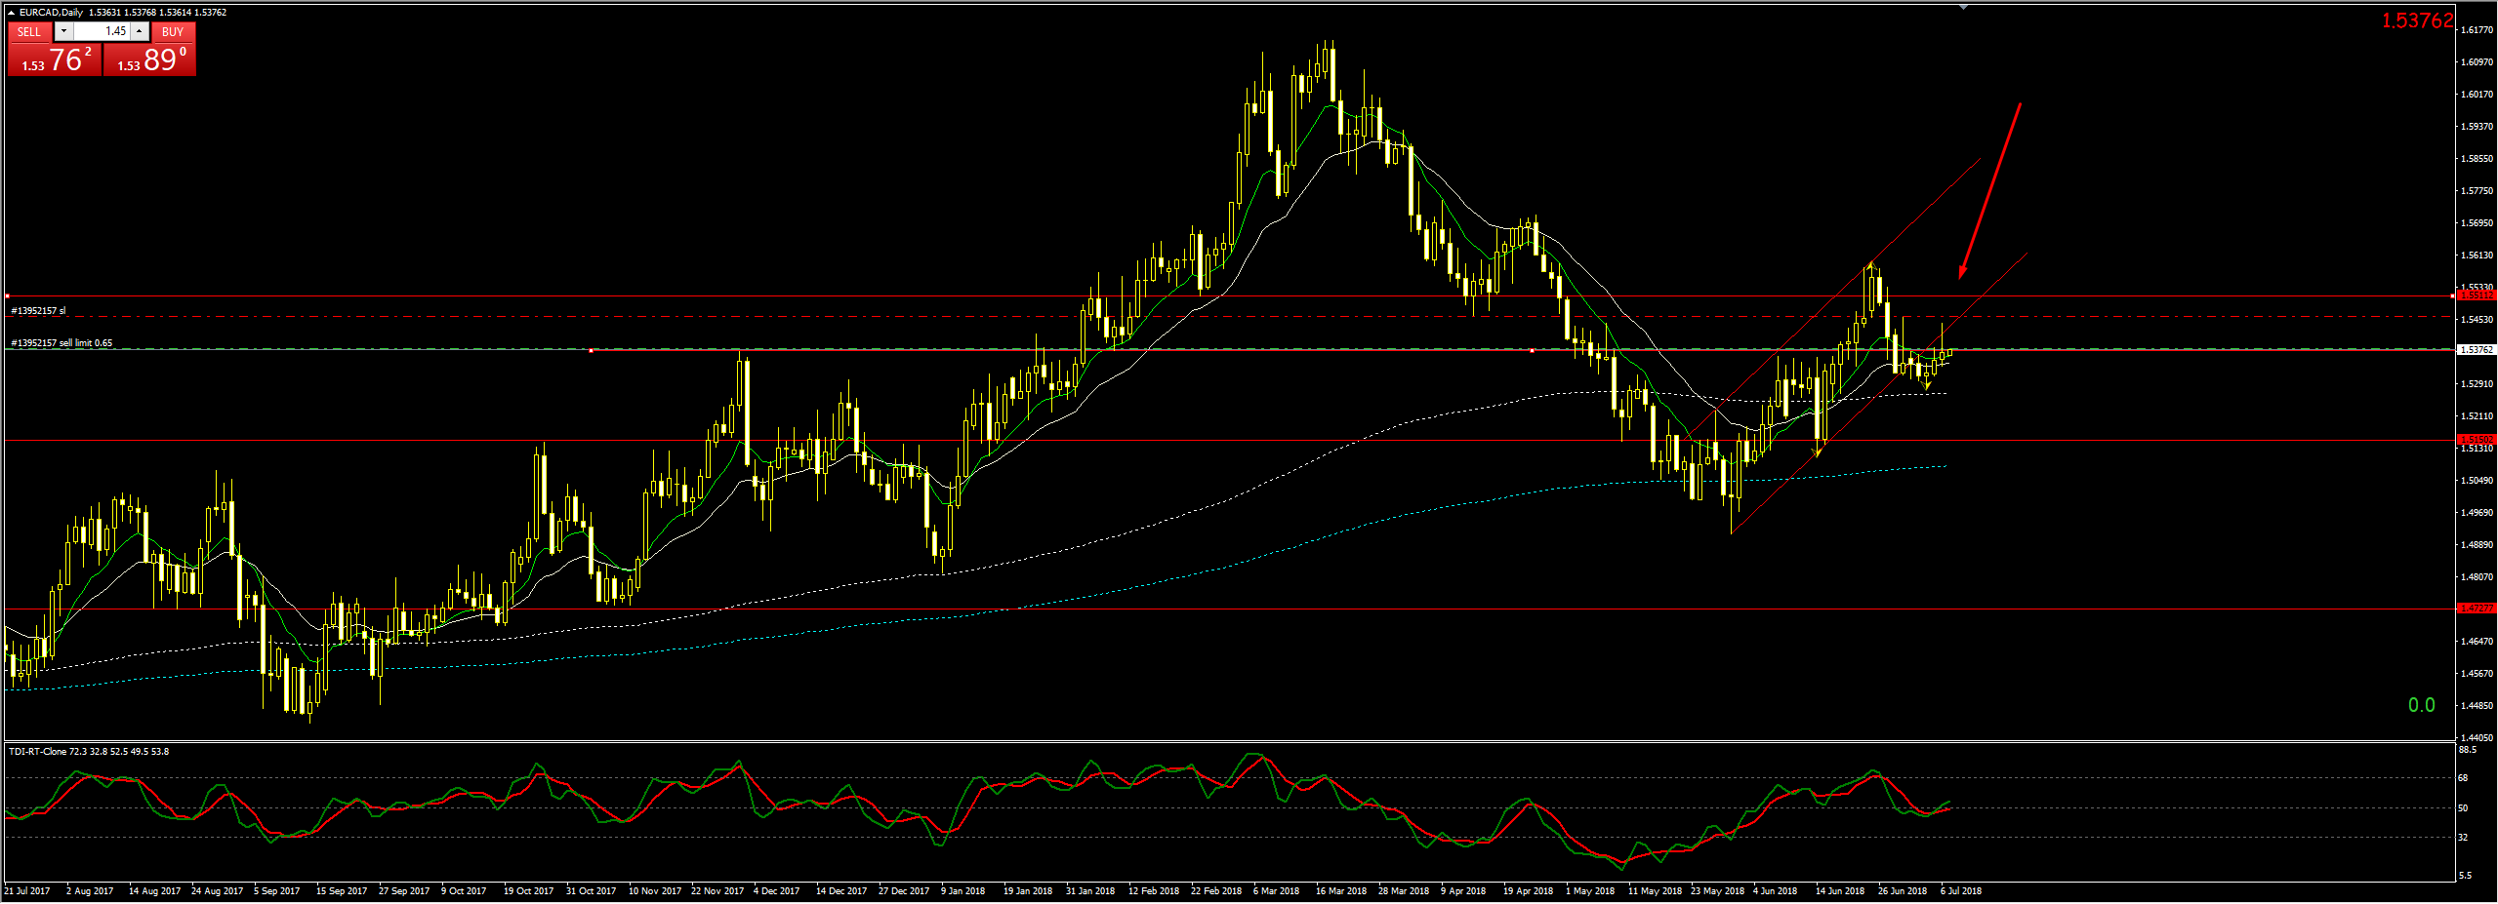The width and height of the screenshot is (2498, 904).
Task: Click the 68 level on indicator scale
Action: (x=2463, y=778)
